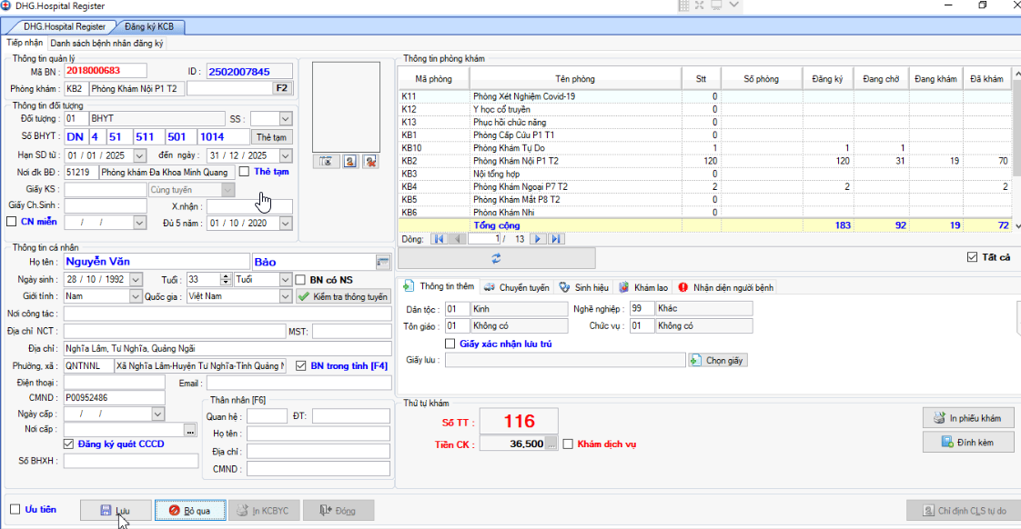
Task: Click the ID card icon beside name Bảo
Action: [x=383, y=262]
